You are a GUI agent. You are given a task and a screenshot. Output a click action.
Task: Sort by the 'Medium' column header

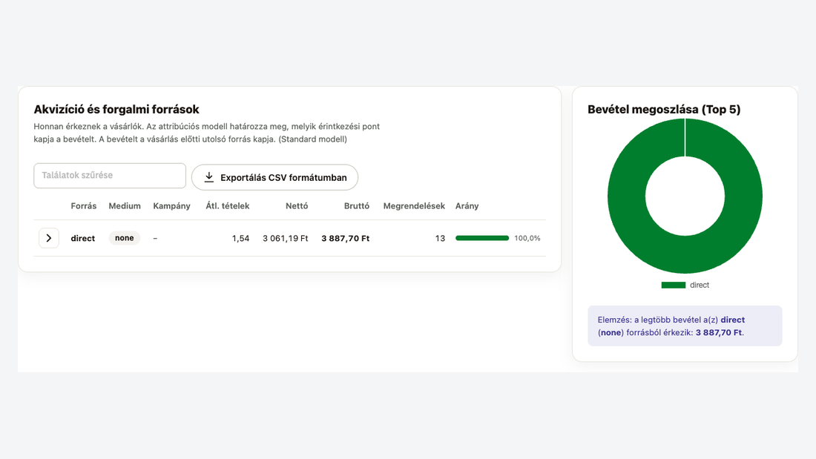[125, 206]
